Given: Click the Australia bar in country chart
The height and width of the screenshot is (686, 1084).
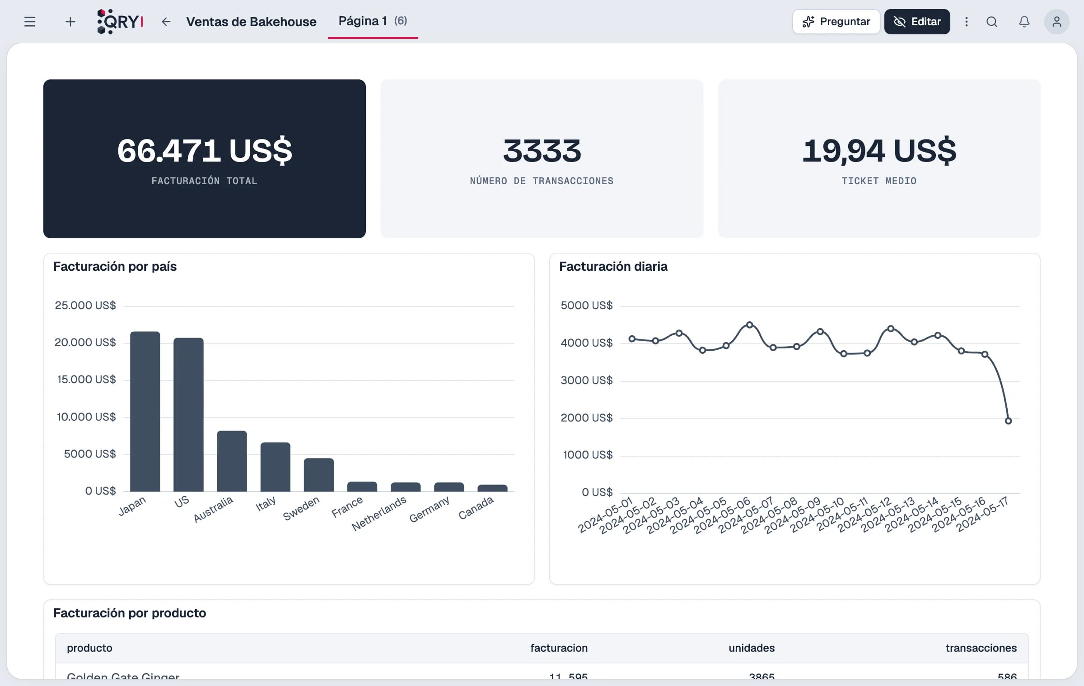Looking at the screenshot, I should (232, 461).
